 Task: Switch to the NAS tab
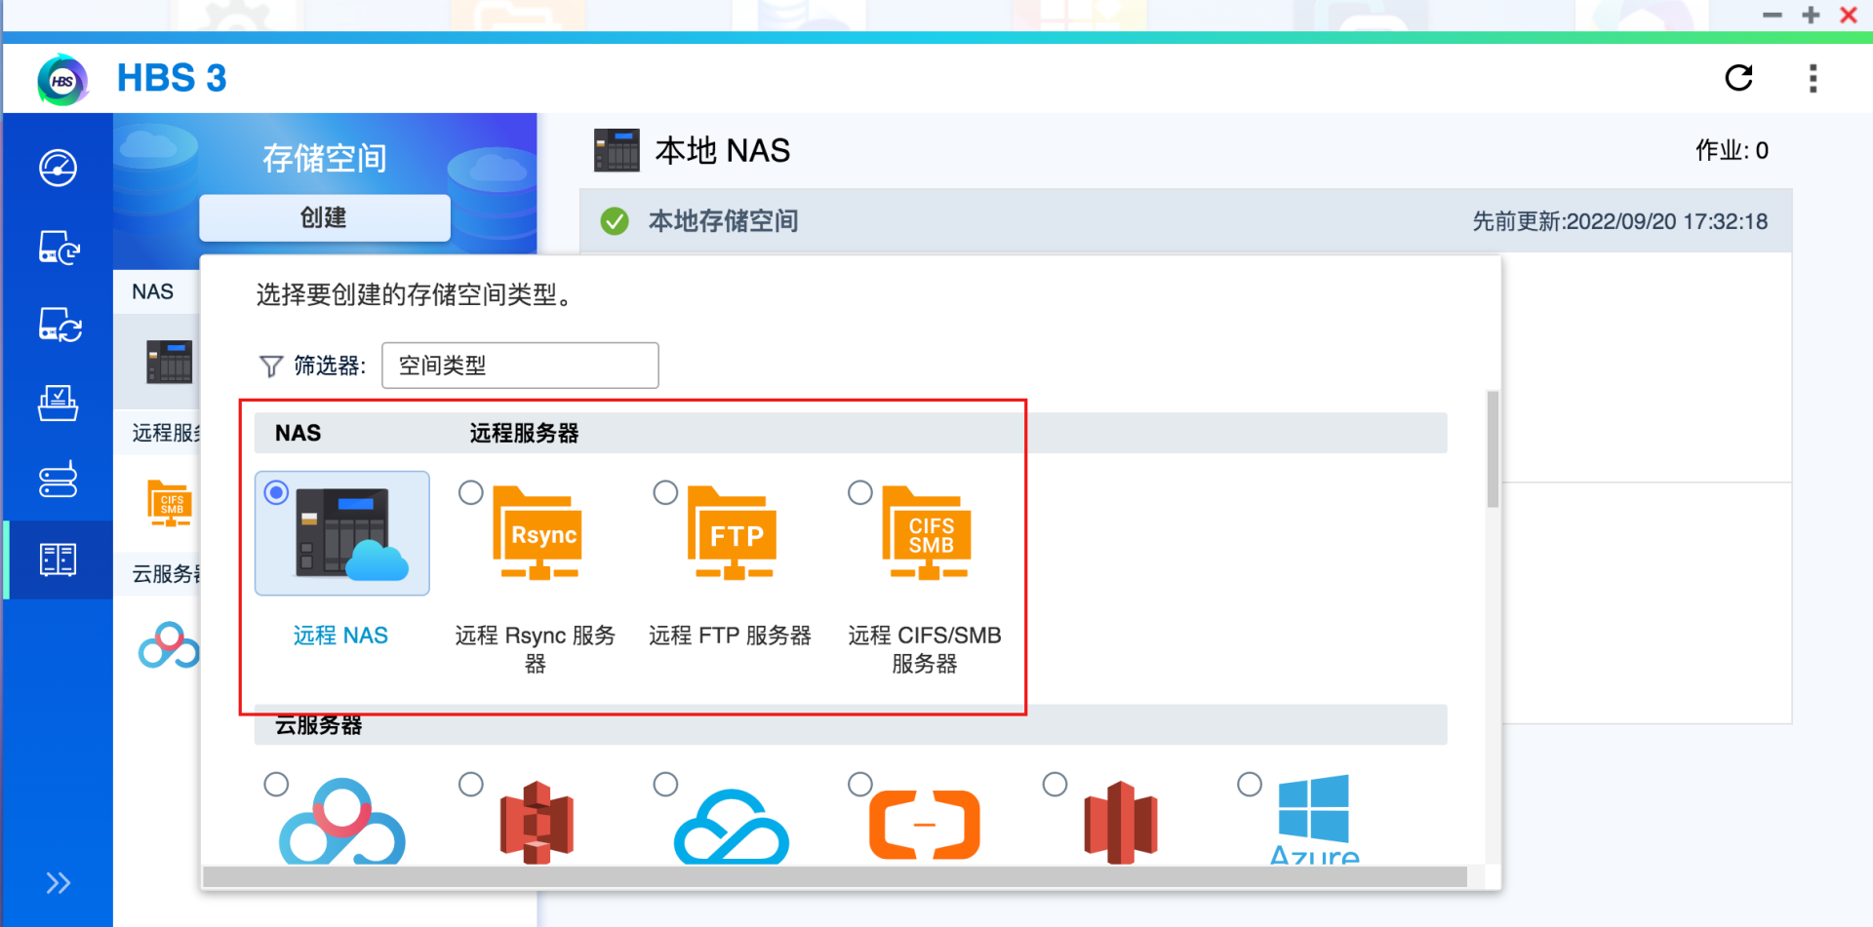(153, 290)
